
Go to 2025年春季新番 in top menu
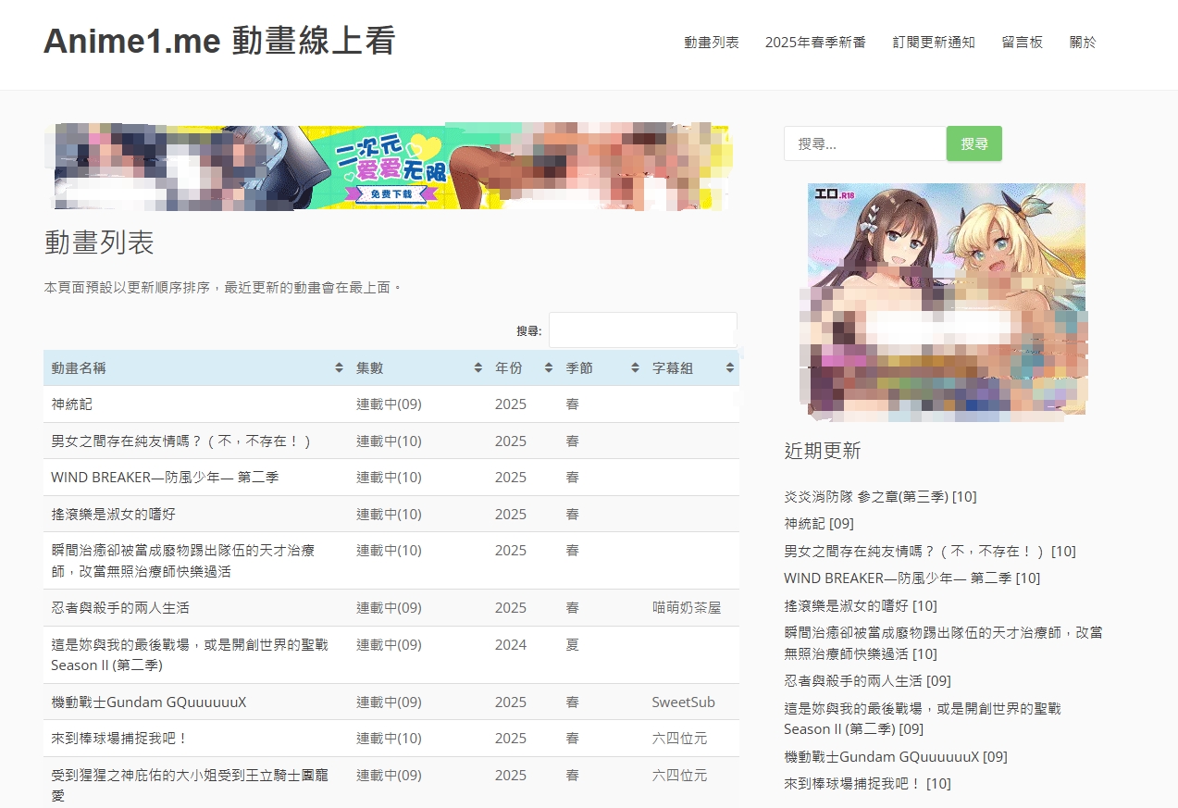click(815, 43)
